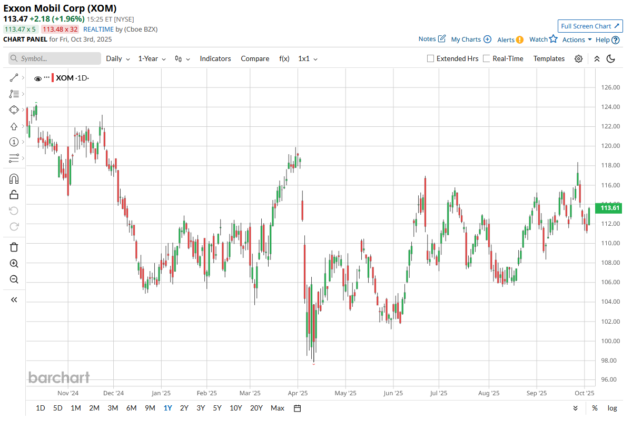The image size is (632, 430).
Task: Open the Actions dropdown menu
Action: pyautogui.click(x=577, y=39)
